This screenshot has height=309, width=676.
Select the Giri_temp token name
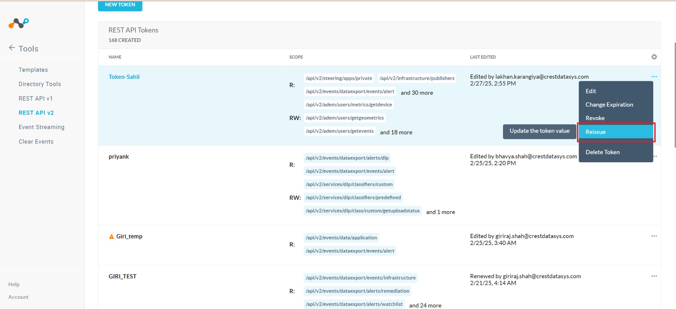click(x=129, y=236)
